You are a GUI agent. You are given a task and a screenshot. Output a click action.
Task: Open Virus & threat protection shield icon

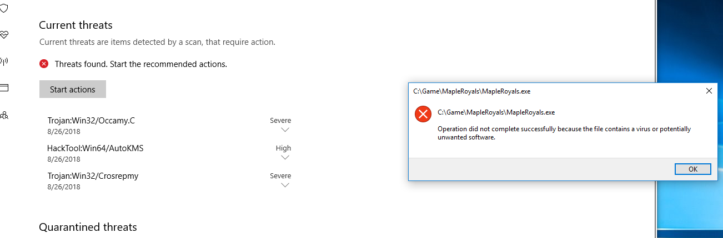click(4, 8)
